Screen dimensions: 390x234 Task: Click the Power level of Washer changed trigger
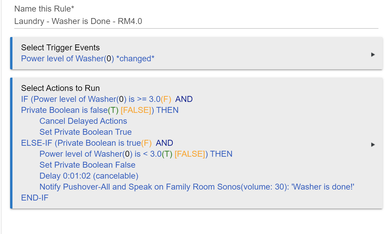(x=88, y=59)
